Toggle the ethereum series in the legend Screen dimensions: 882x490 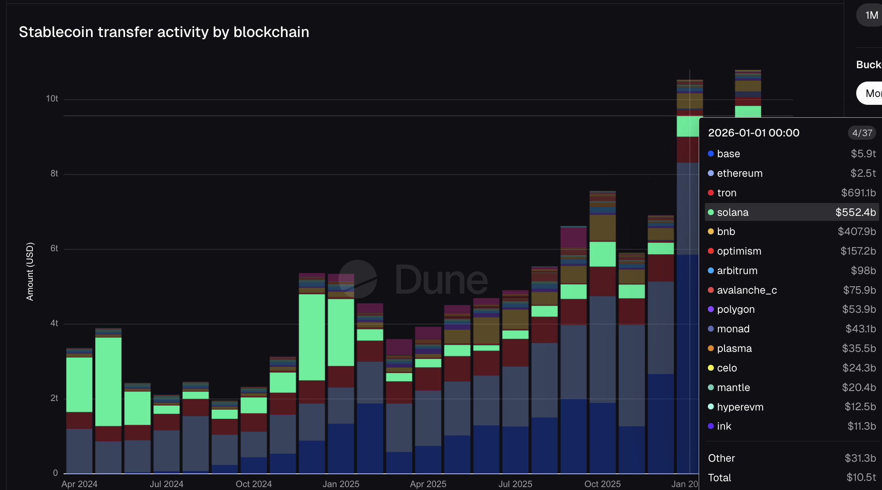point(740,173)
